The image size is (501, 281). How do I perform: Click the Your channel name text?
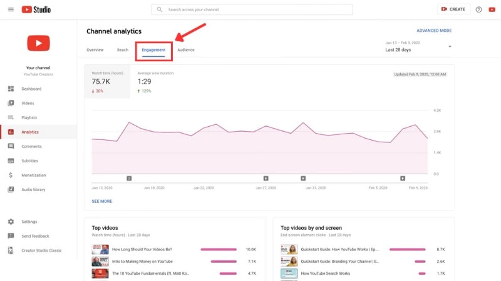(38, 68)
